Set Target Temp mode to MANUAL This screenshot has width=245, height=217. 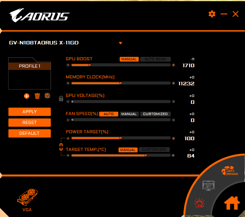tap(128, 150)
